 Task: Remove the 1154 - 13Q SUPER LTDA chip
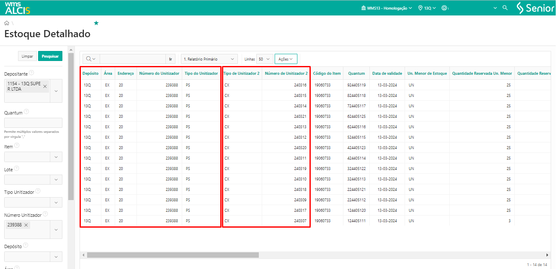tap(45, 86)
